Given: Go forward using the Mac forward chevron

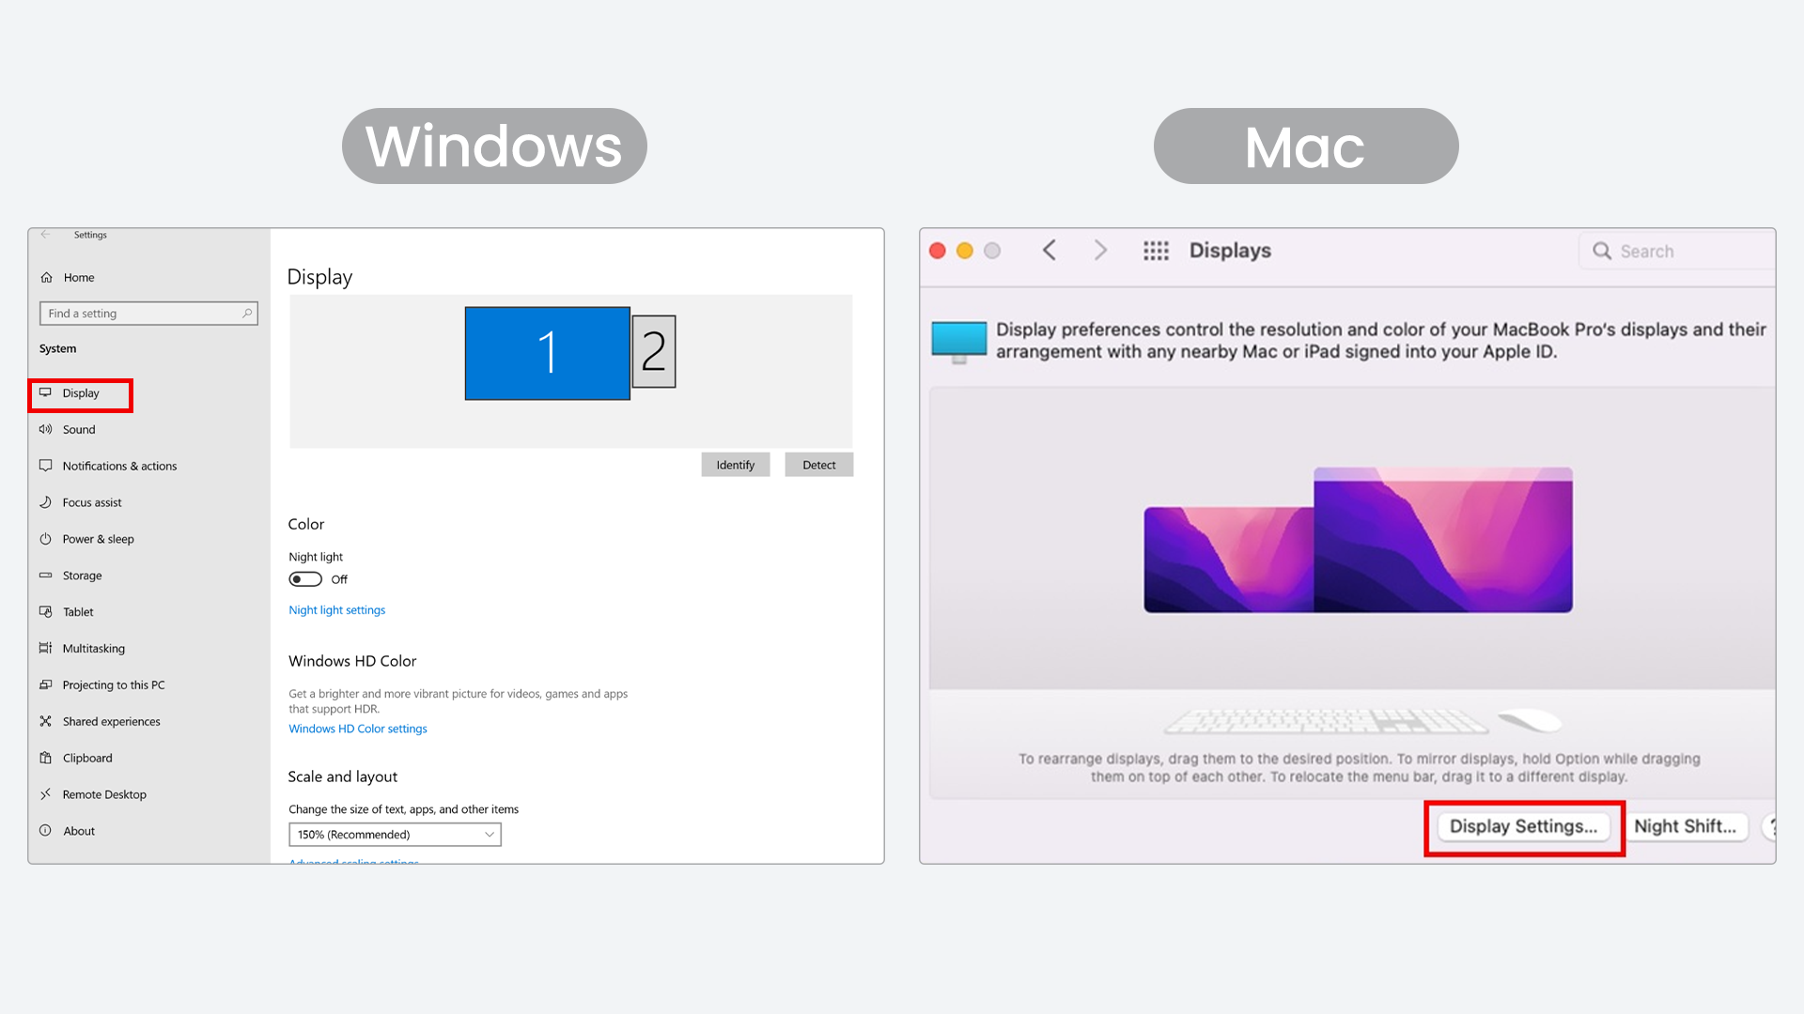Looking at the screenshot, I should 1100,250.
